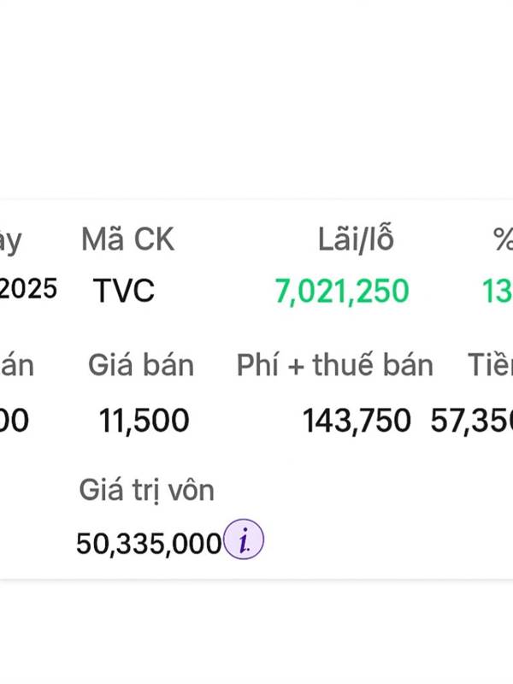Click the truncated date header ending in 'ày'
The image size is (513, 684).
[10, 241]
